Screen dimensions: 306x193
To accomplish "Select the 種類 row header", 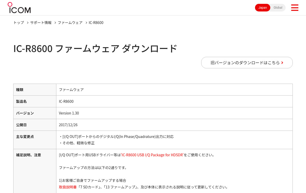I will 35,89.
